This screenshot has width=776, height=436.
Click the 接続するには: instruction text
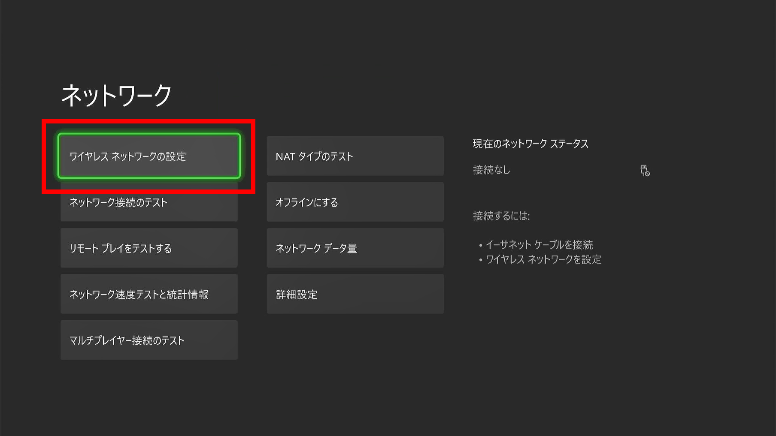(x=501, y=216)
